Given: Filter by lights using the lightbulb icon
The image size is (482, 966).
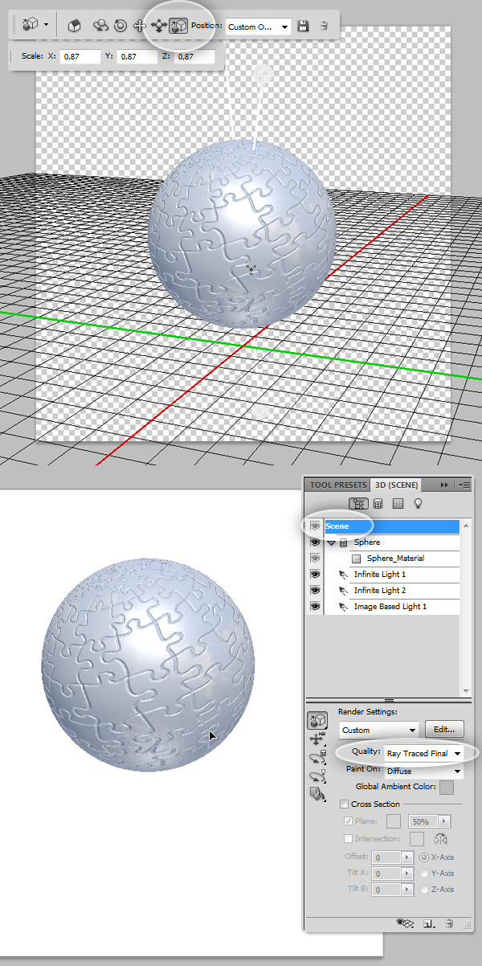Looking at the screenshot, I should (418, 504).
